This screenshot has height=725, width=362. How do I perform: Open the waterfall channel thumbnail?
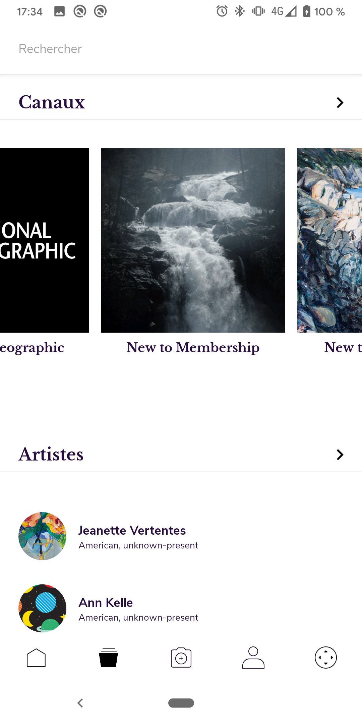(193, 240)
